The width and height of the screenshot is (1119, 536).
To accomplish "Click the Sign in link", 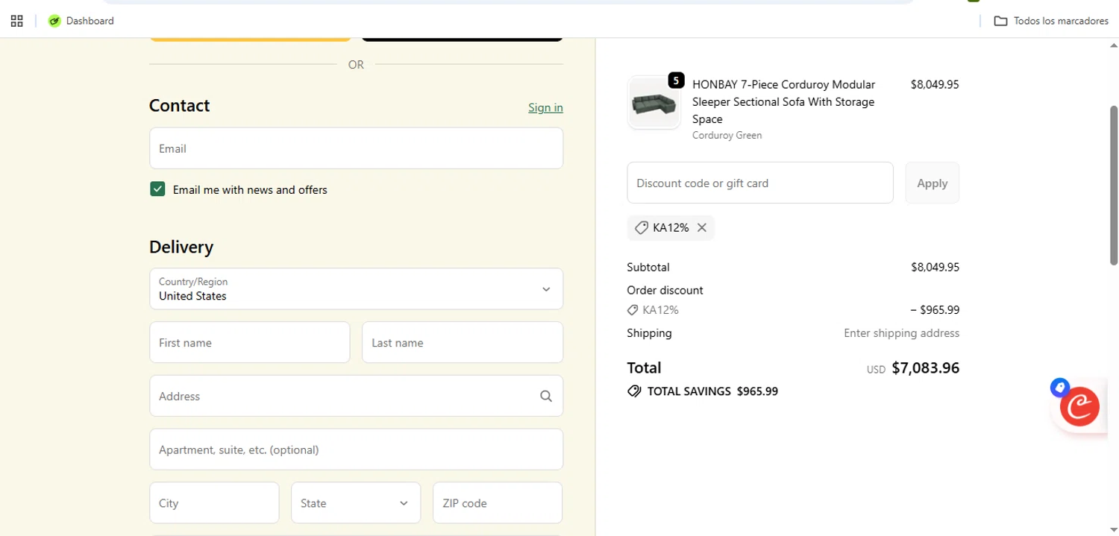I will click(x=545, y=107).
